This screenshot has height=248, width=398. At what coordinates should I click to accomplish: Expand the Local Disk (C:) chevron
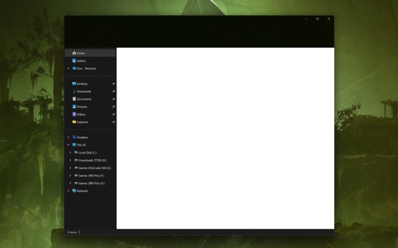[70, 153]
